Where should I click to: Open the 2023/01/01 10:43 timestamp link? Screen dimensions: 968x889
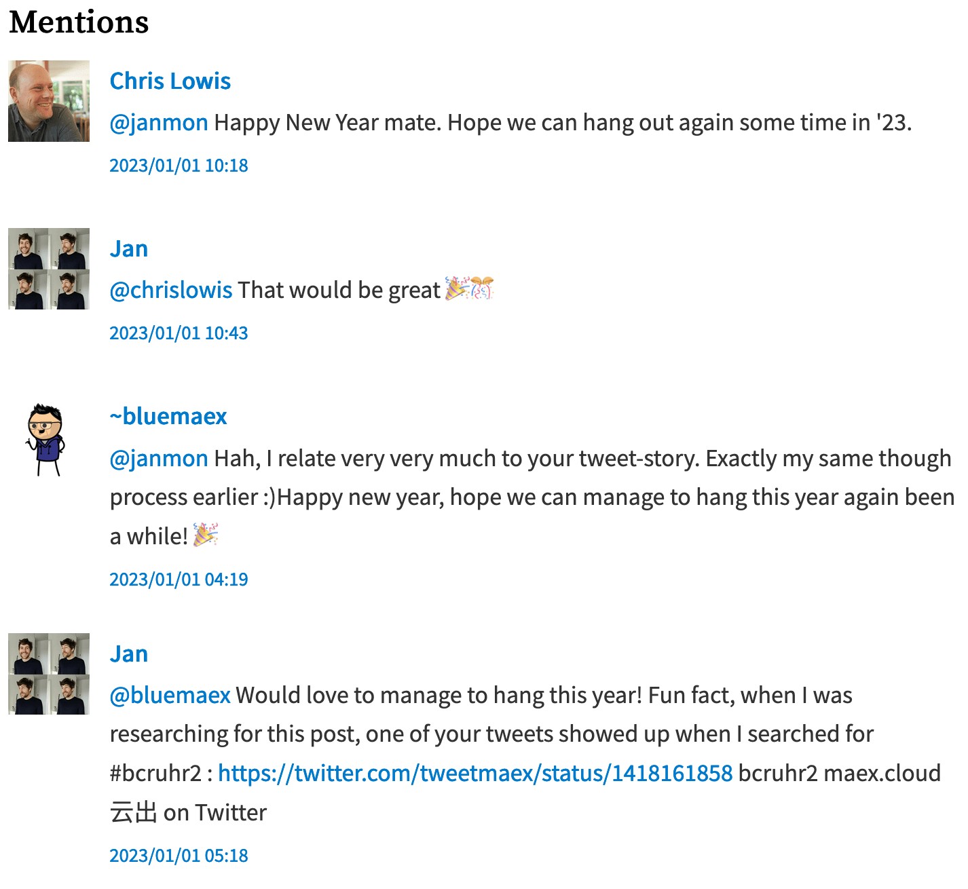coord(179,333)
